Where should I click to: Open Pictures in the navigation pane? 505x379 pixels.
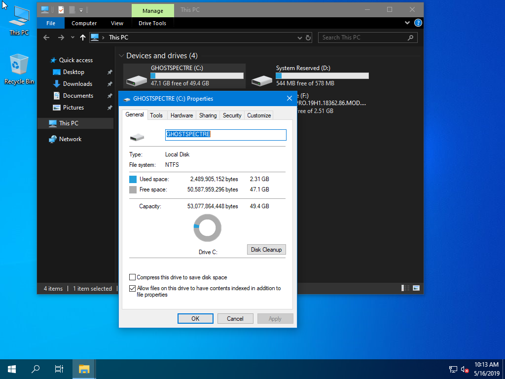[x=73, y=108]
